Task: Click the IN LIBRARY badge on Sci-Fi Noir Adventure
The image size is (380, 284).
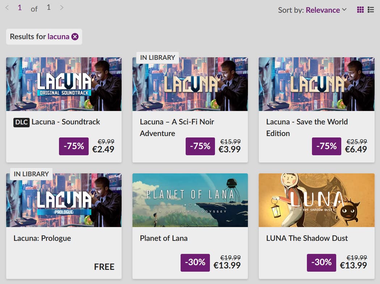Action: (x=157, y=58)
